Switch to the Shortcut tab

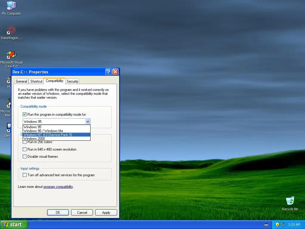(x=36, y=81)
